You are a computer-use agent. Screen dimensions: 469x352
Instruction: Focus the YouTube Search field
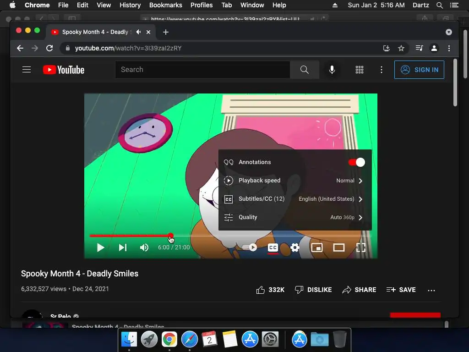click(202, 70)
